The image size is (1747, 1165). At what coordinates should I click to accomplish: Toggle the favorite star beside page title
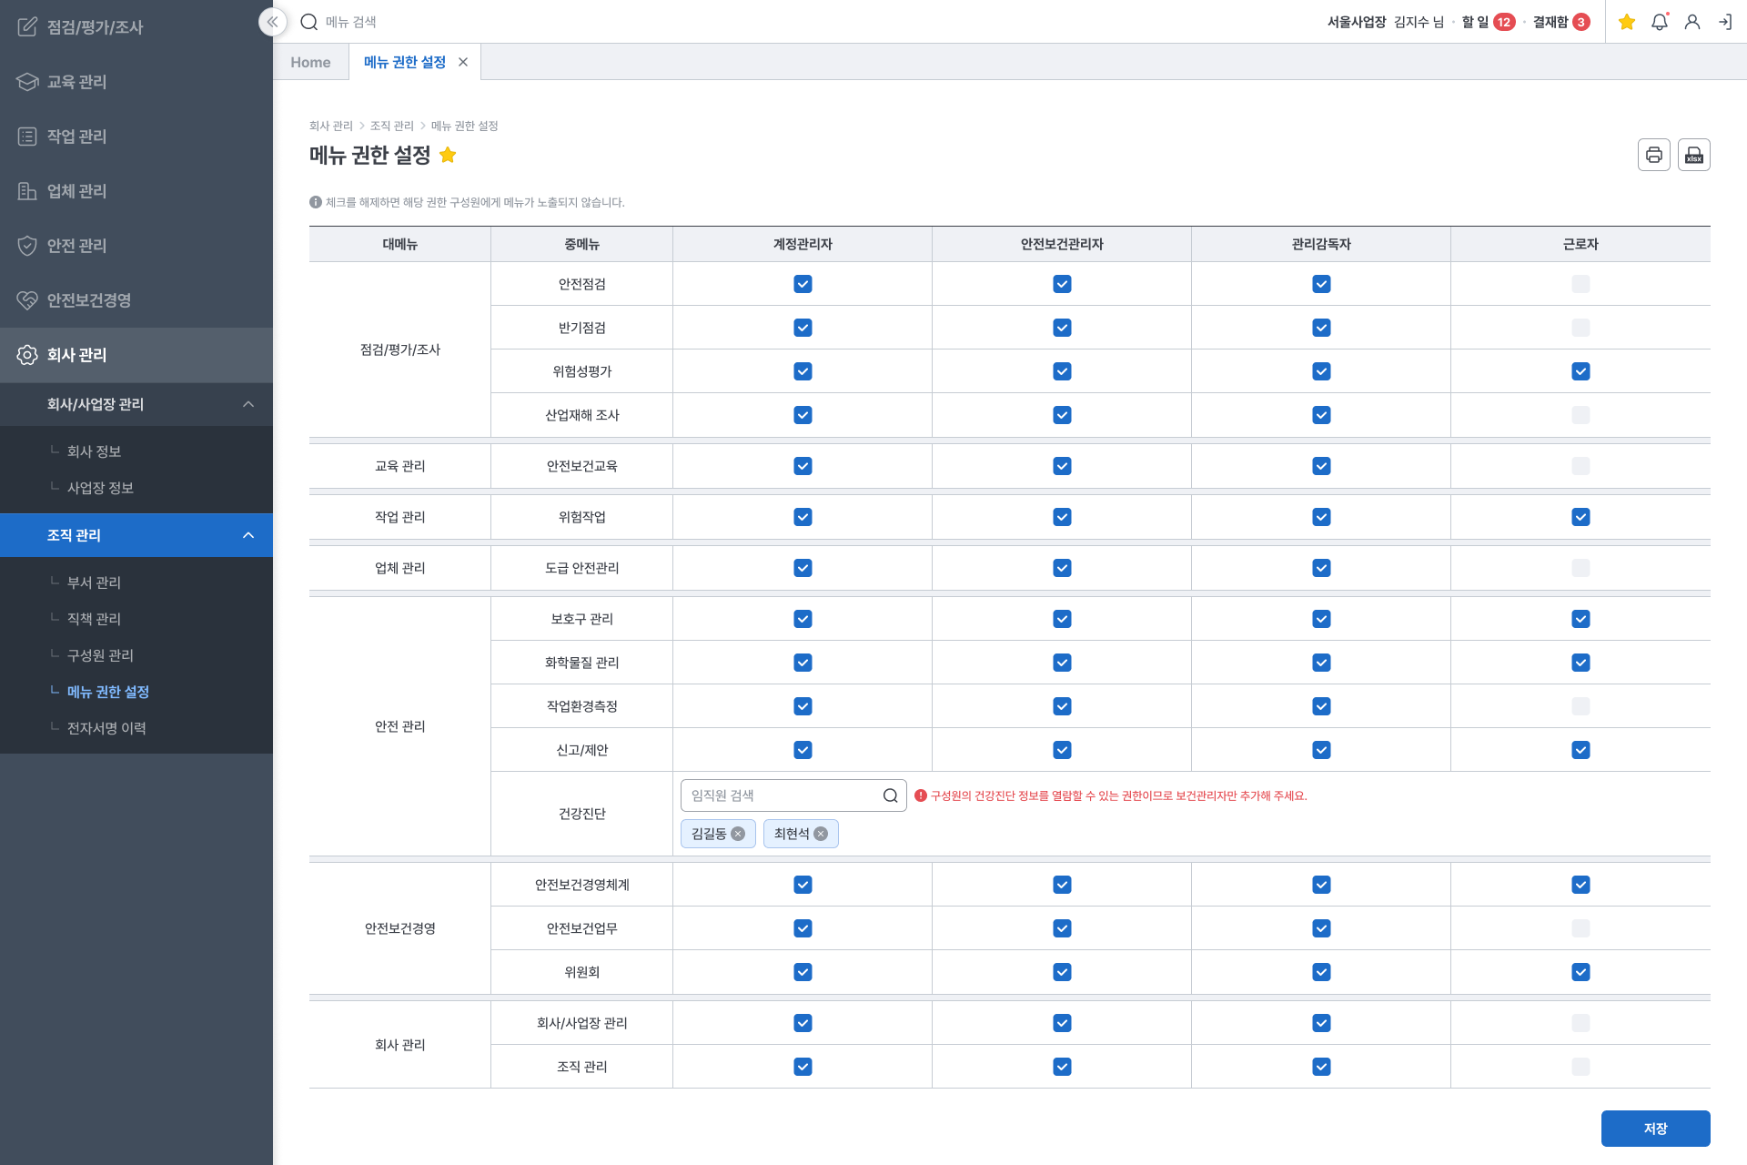[x=448, y=155]
